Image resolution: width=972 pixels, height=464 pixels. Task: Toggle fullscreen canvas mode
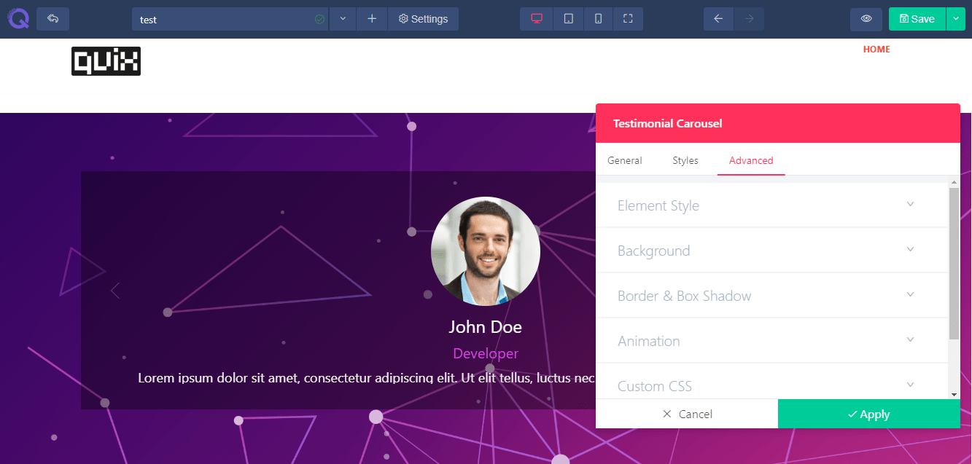pos(628,19)
